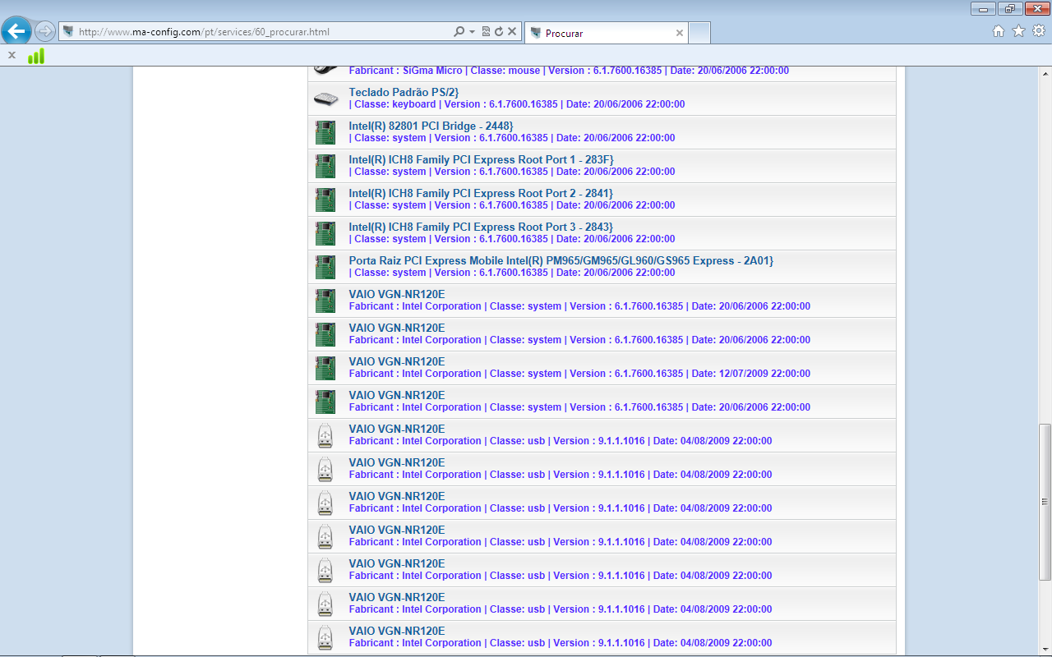Open a new tab with the blank tab button
Image resolution: width=1052 pixels, height=657 pixels.
699,33
